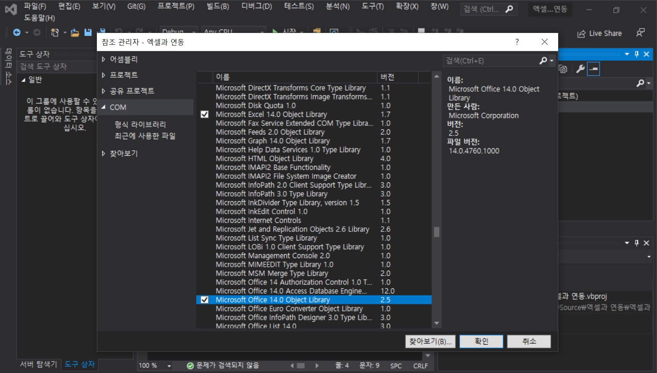Click the Visual Studio logo icon
Image resolution: width=657 pixels, height=373 pixels.
(11, 9)
